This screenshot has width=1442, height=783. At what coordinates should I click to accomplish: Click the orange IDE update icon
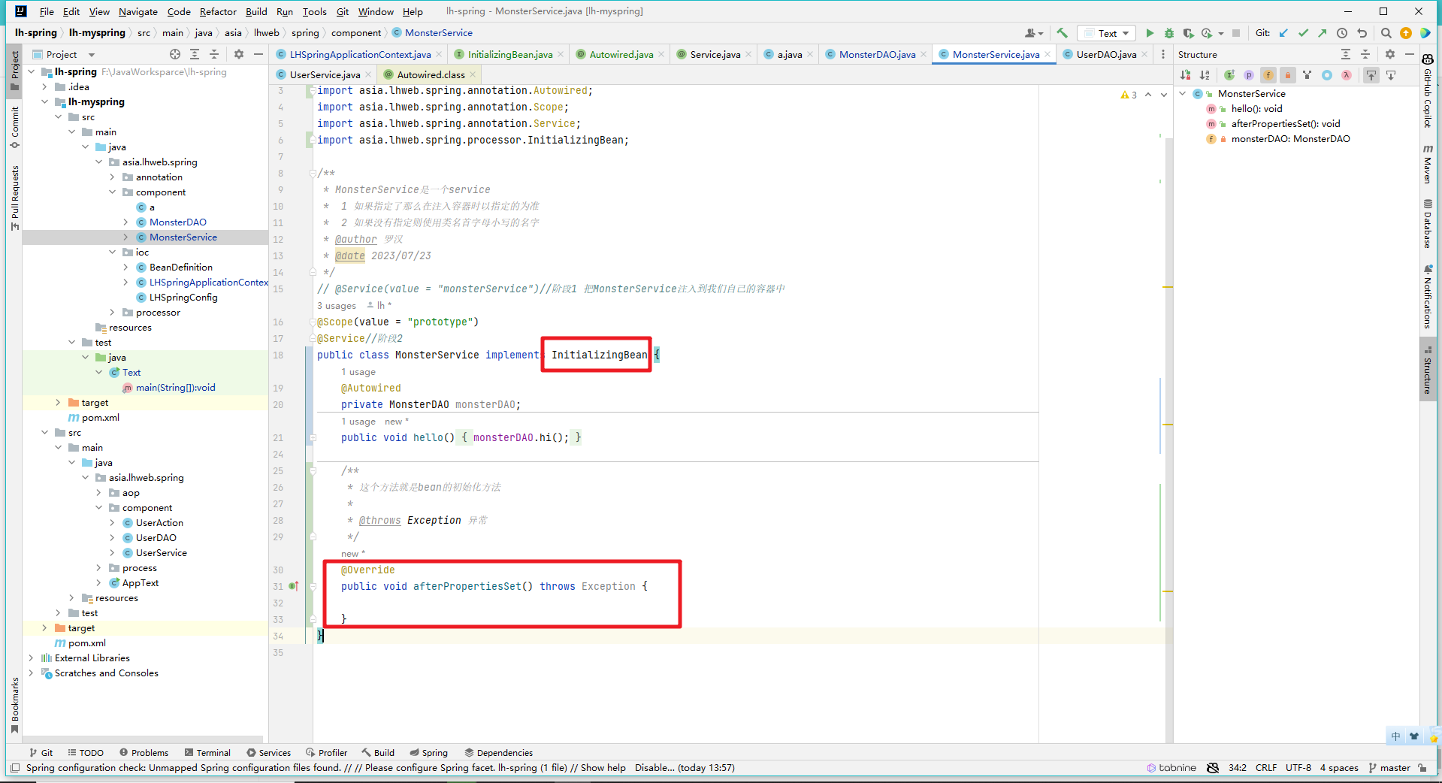pos(1406,33)
